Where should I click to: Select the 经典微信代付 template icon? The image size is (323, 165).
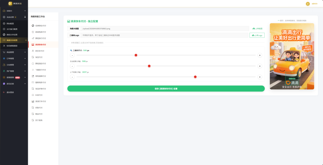[33, 26]
